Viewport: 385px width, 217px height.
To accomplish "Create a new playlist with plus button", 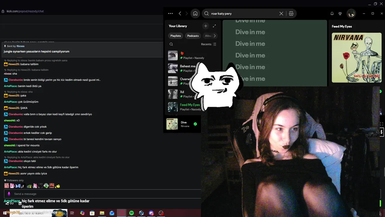I will click(x=206, y=26).
